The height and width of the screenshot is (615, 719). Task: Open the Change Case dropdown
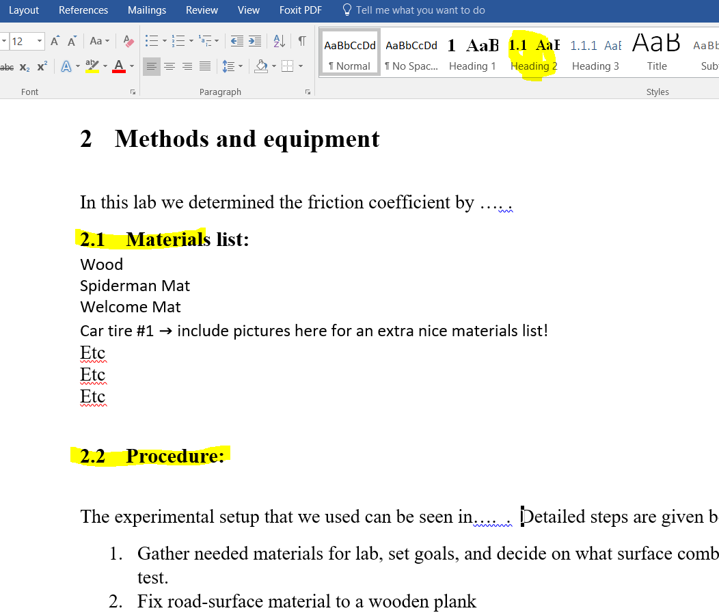[100, 41]
